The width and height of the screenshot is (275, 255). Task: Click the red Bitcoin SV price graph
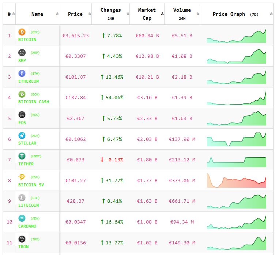(236, 181)
